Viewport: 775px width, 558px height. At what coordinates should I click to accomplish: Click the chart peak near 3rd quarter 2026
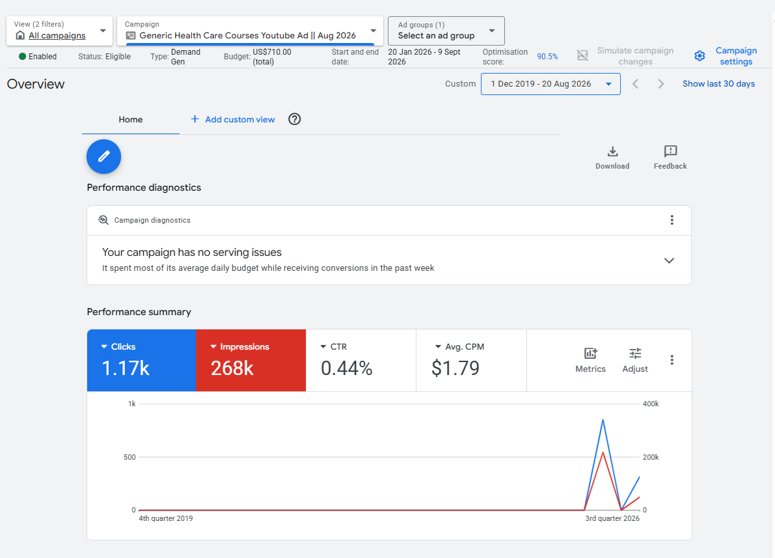pos(603,420)
